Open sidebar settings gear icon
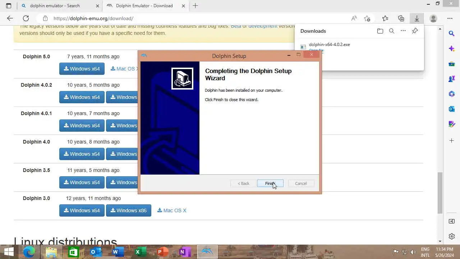 [452, 236]
